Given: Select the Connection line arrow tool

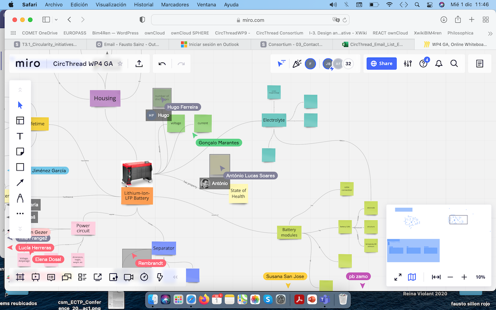Looking at the screenshot, I should click(20, 183).
